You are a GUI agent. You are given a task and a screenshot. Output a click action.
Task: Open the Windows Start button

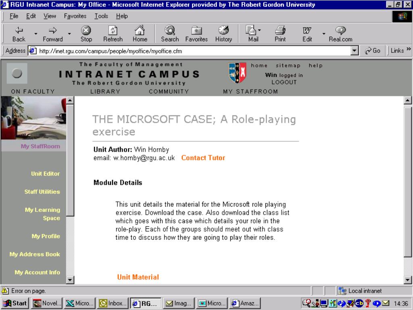coord(15,304)
